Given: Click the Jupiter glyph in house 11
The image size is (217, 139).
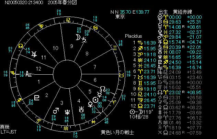Looking at the screenshot, I should pyautogui.click(x=34, y=54).
